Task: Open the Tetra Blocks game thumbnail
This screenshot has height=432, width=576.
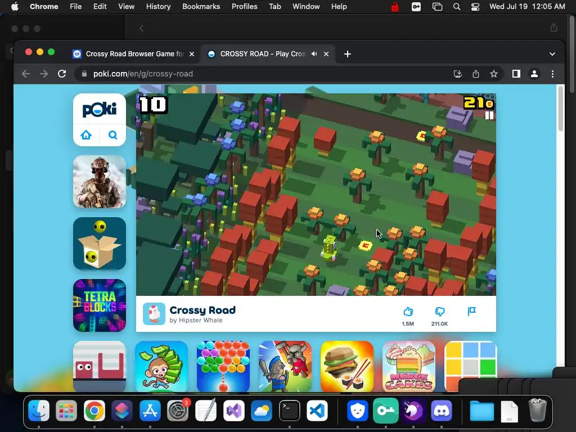Action: pyautogui.click(x=100, y=305)
